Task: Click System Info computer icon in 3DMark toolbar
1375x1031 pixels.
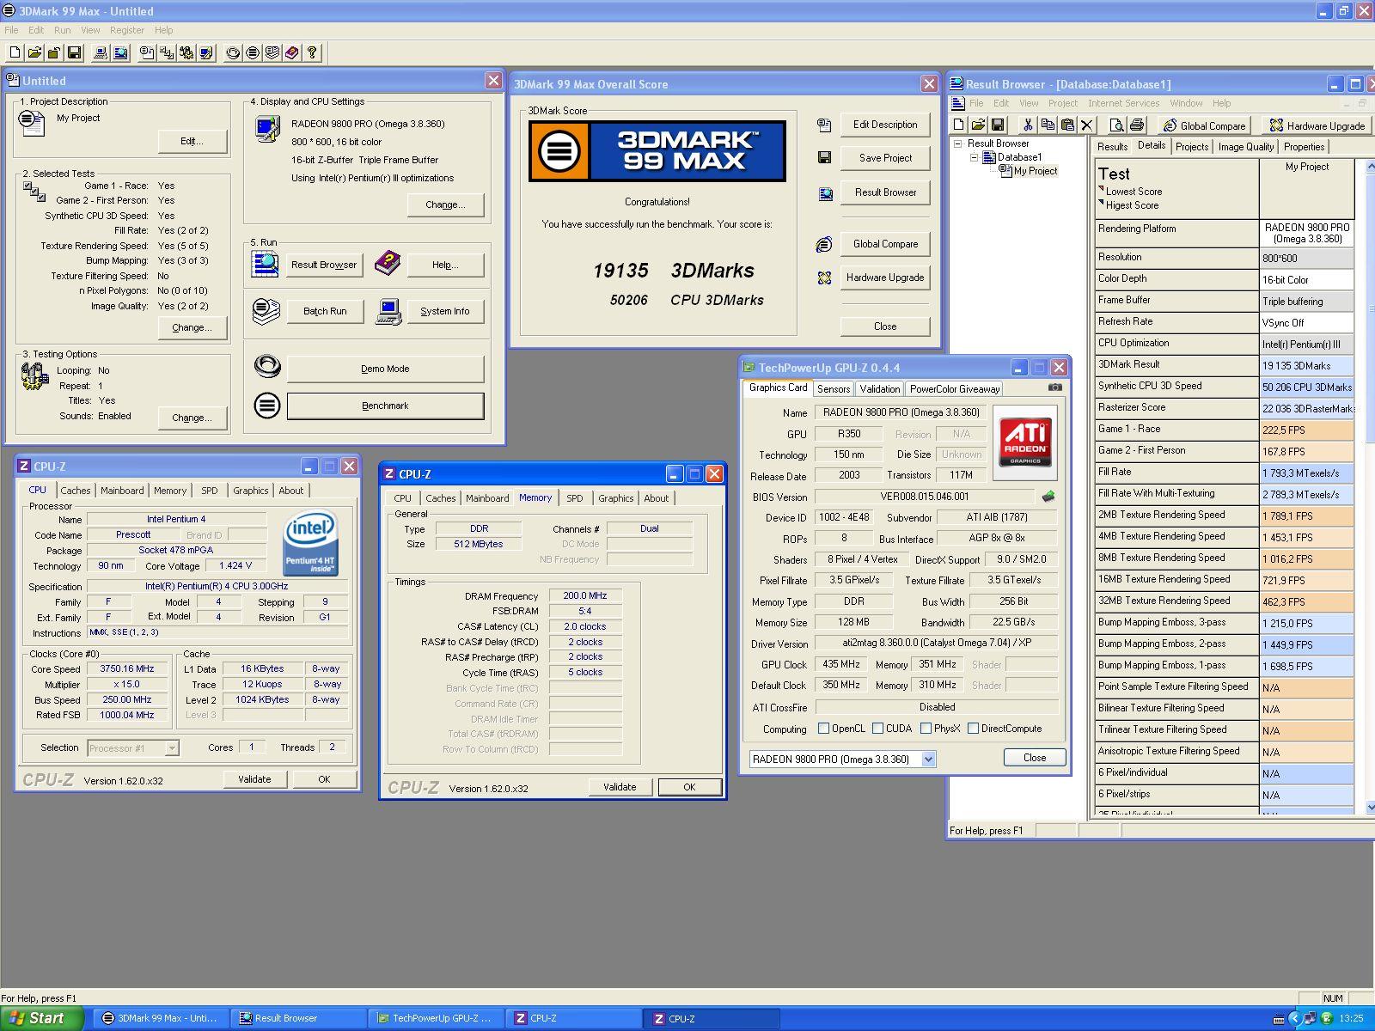Action: (101, 52)
